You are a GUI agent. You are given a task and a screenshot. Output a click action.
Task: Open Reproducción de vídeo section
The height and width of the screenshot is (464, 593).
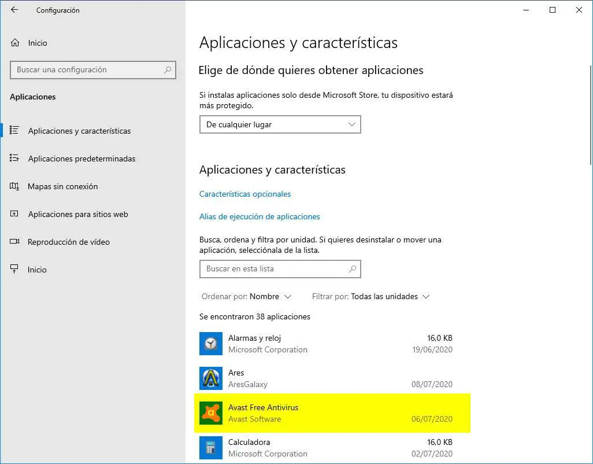click(68, 242)
